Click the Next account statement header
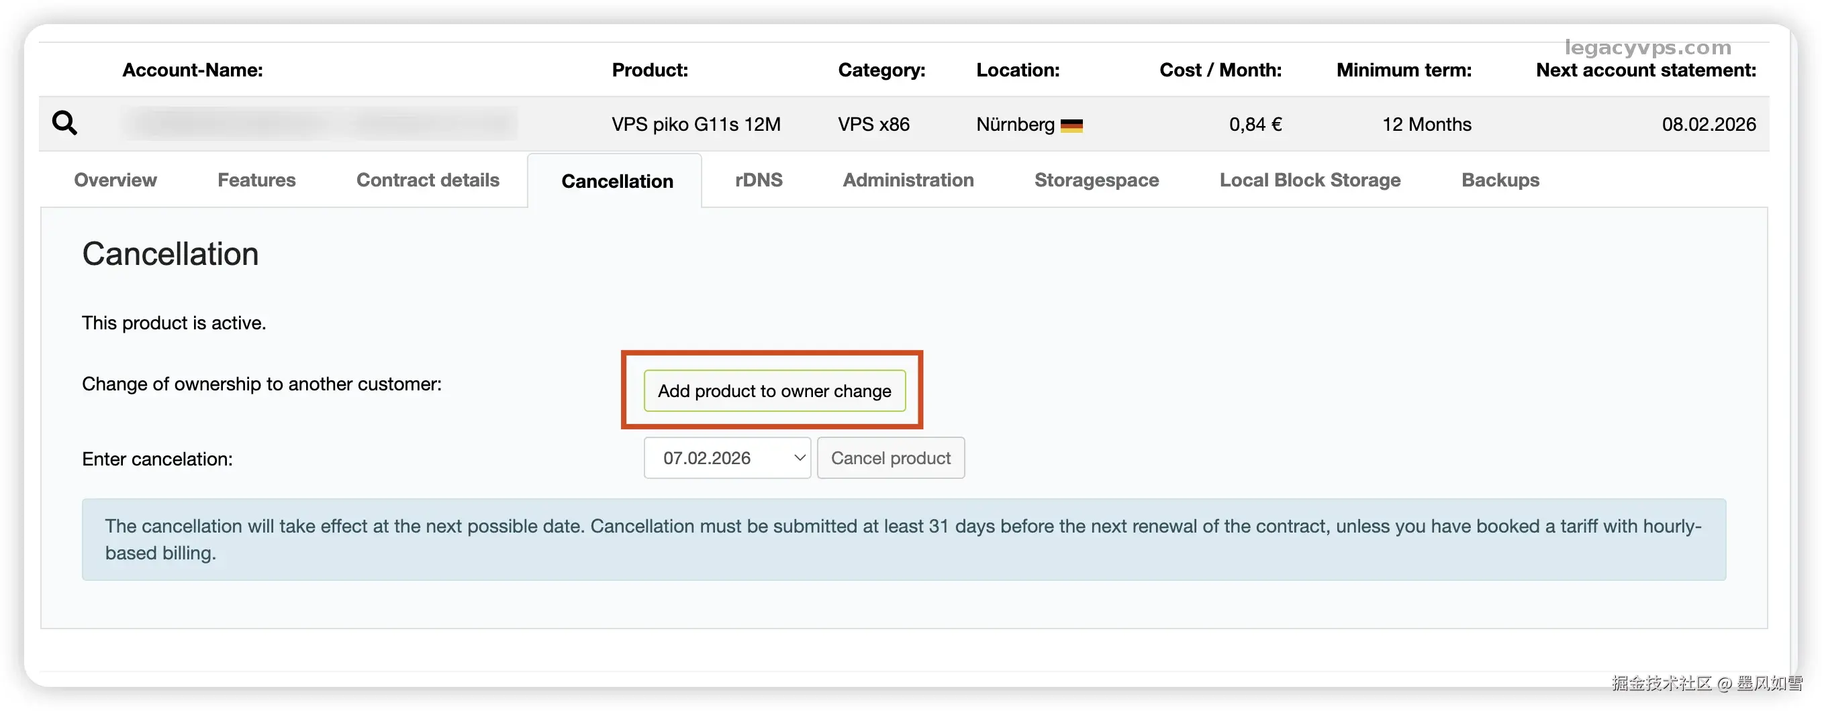The width and height of the screenshot is (1822, 711). click(x=1645, y=70)
